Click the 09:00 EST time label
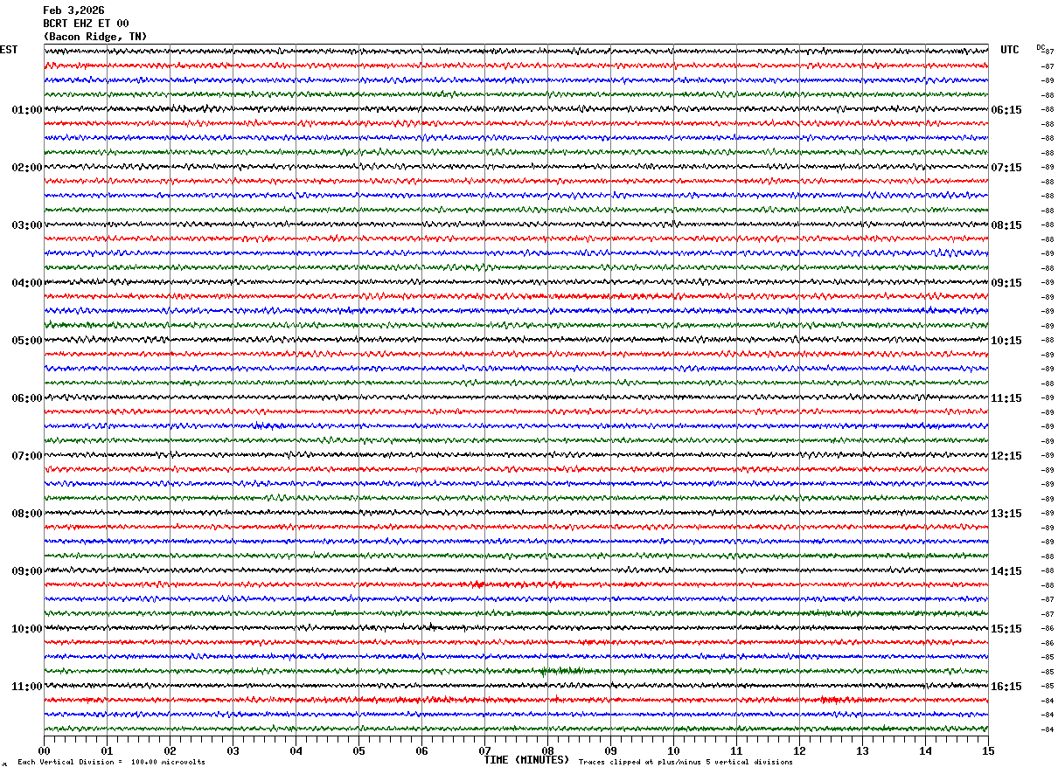The image size is (1058, 774). click(26, 571)
